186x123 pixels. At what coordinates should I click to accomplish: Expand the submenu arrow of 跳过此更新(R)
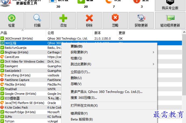tap(153, 64)
